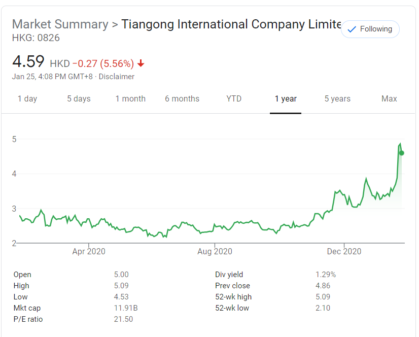Click the P/E ratio value 21.50
The image size is (419, 337).
pos(123,319)
